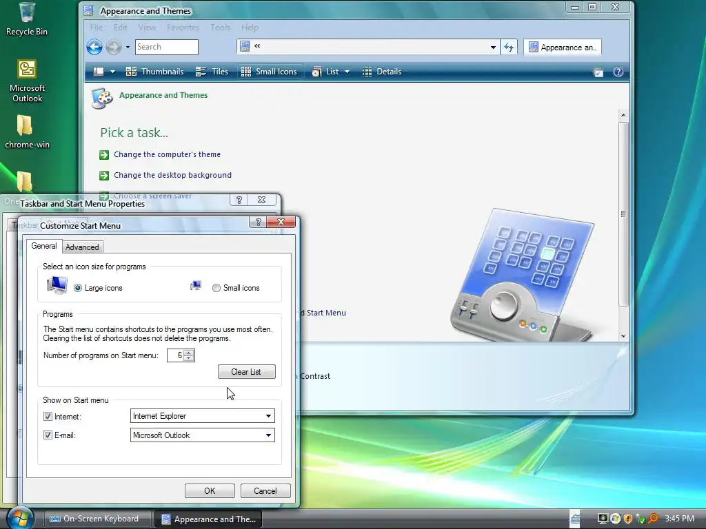Screen dimensions: 706x529
Task: Open the Edit menu
Action: (x=120, y=28)
